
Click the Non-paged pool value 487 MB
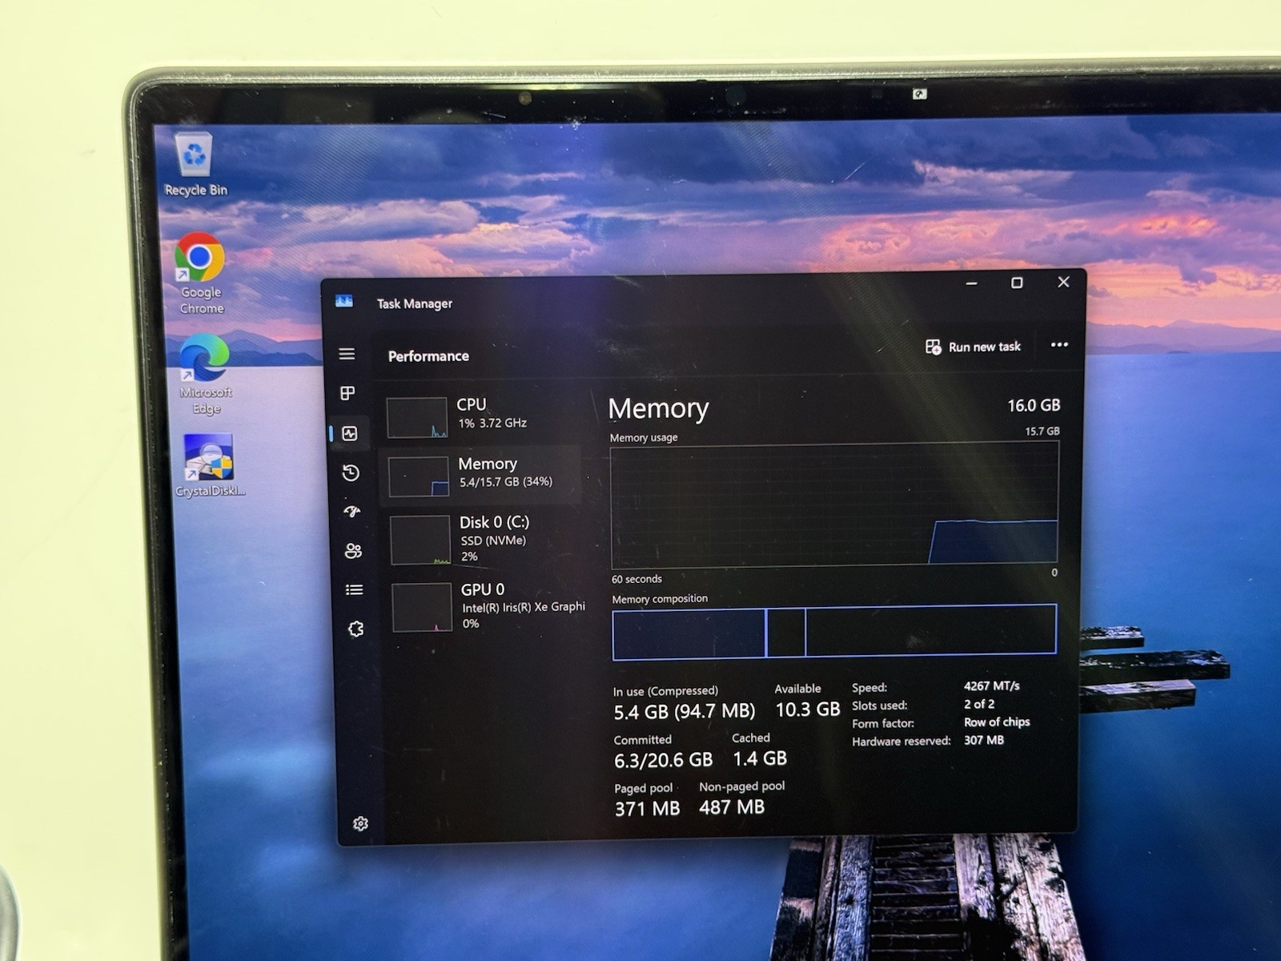732,806
